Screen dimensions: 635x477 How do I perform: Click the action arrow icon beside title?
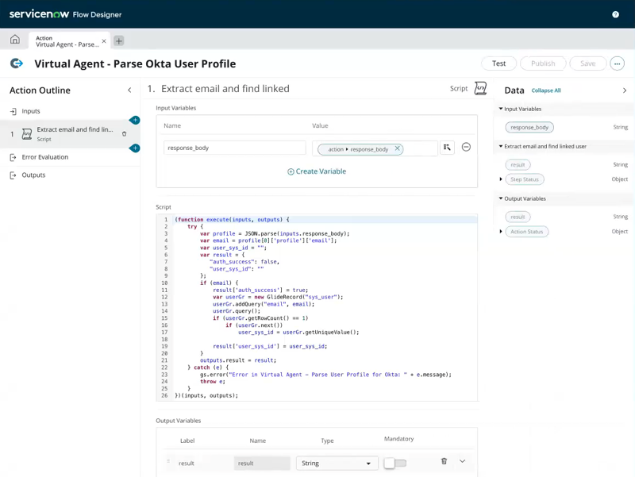(x=17, y=63)
